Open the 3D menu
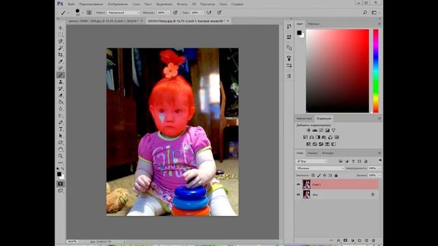Viewport: 438px width, 246px height. pos(194,4)
